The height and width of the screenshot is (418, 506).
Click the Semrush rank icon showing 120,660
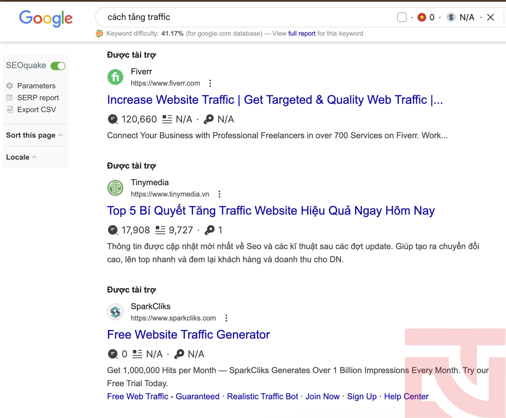click(x=113, y=119)
